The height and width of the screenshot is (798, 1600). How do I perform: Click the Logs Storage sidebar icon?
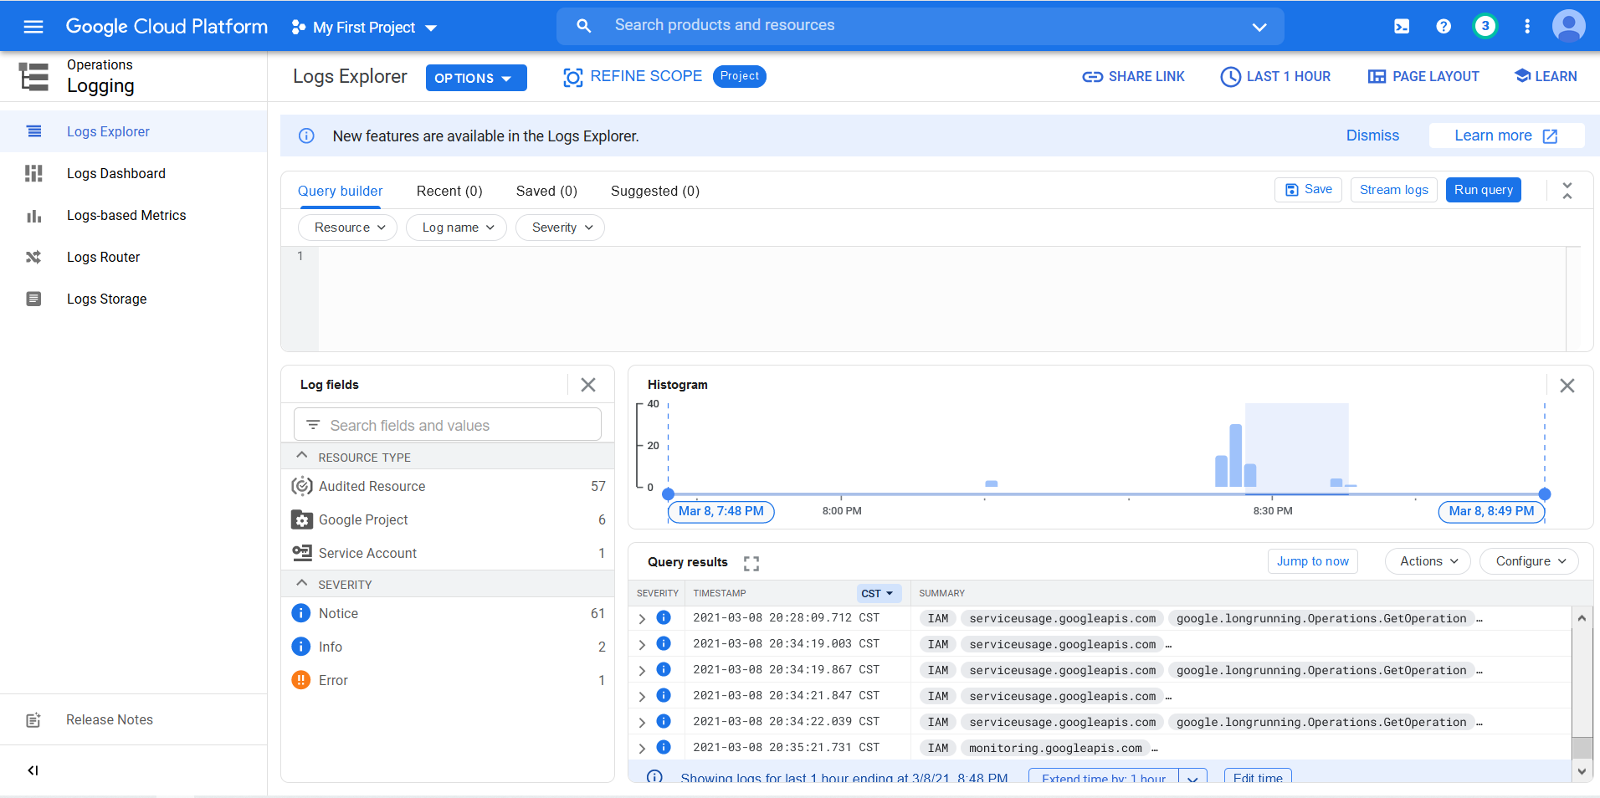click(33, 299)
